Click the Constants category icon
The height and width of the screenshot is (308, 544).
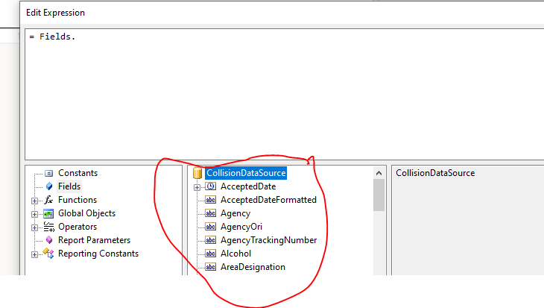[x=49, y=173]
